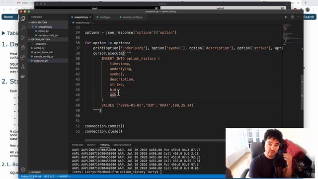Image resolution: width=318 pixels, height=179 pixels.
Task: Split the editor with split icon
Action: (x=292, y=17)
